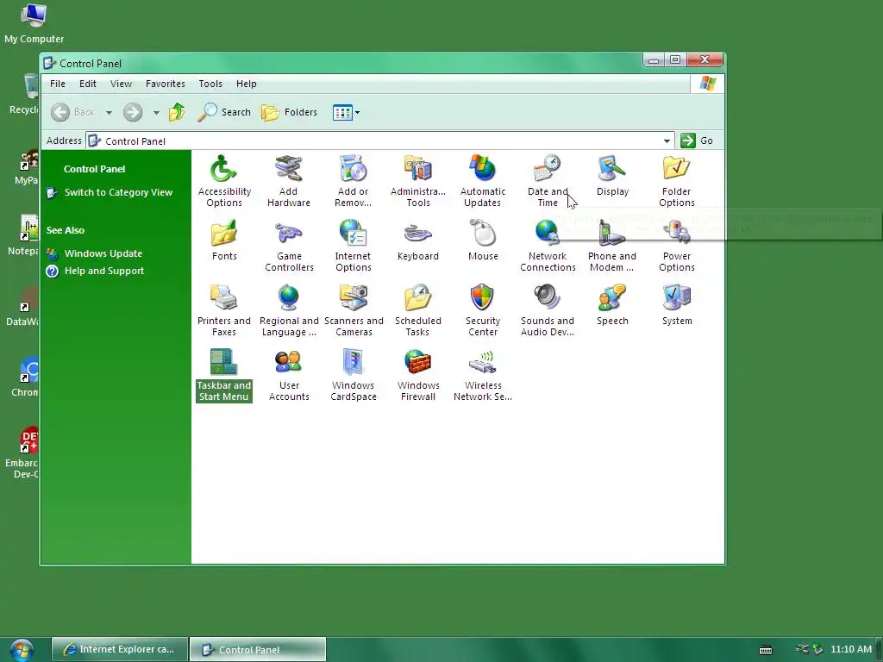The width and height of the screenshot is (883, 662).
Task: Open the View menu
Action: point(121,84)
